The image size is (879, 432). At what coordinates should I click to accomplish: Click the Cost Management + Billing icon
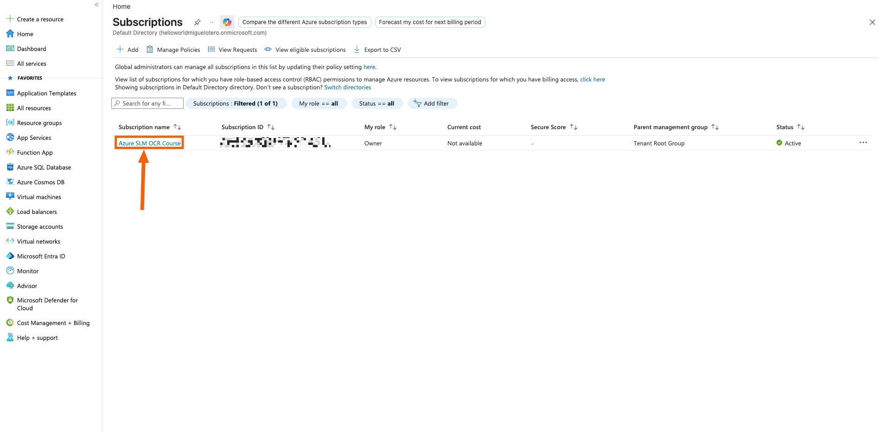[10, 323]
